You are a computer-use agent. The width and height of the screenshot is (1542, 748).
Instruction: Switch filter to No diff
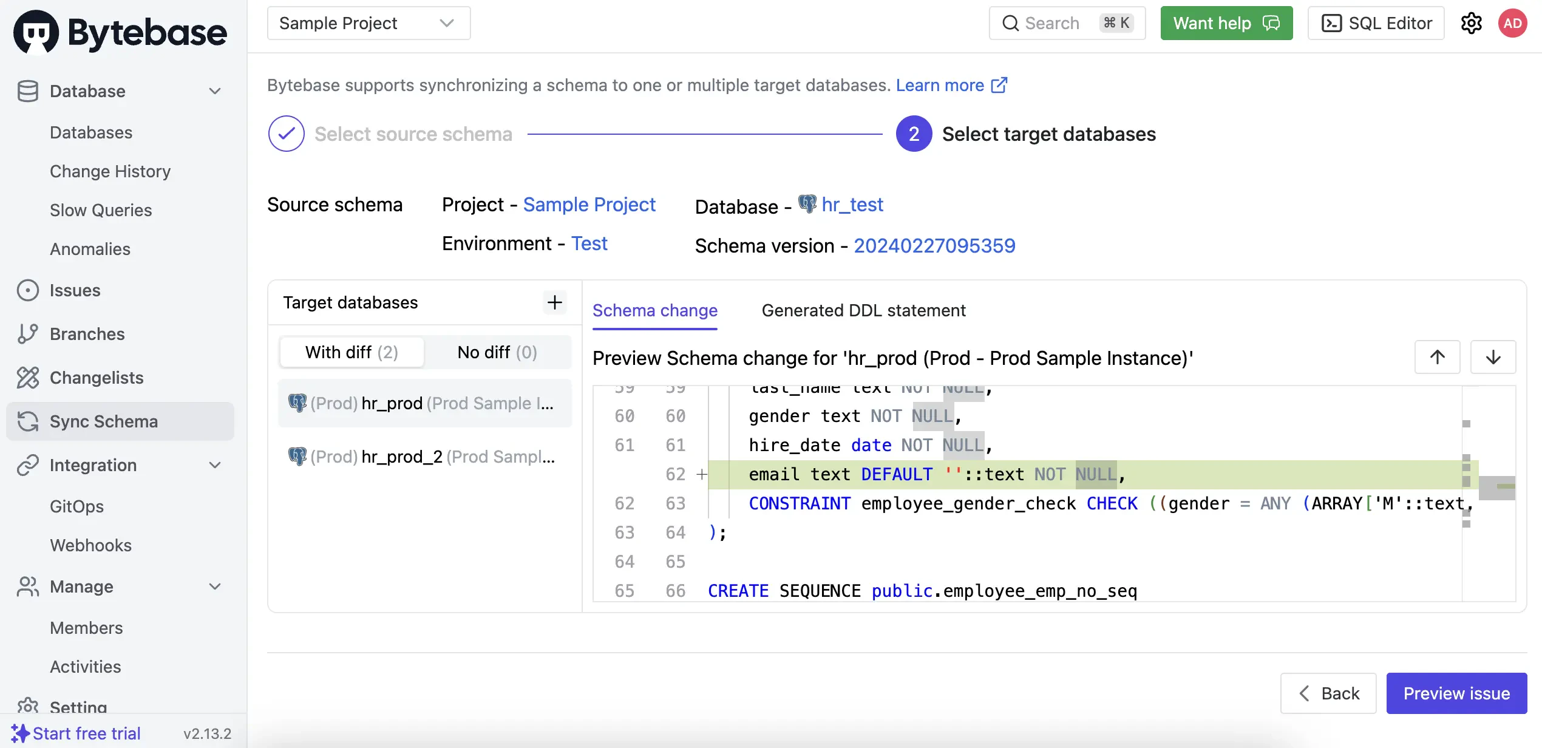click(497, 352)
